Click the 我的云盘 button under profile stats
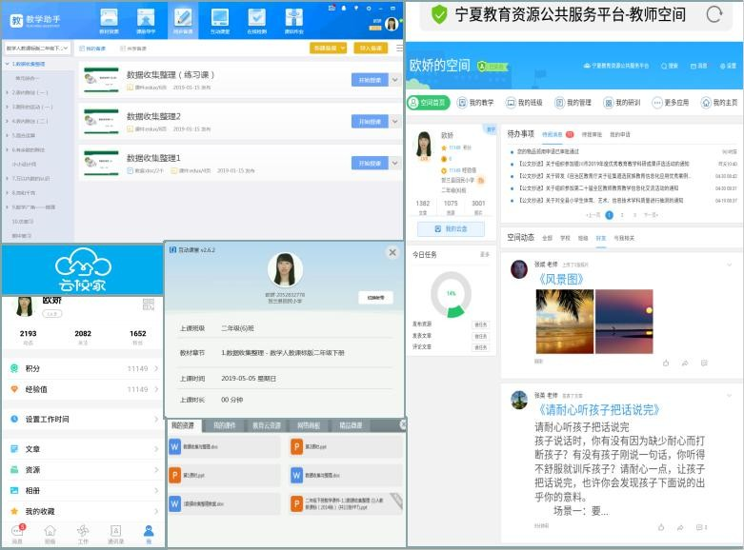Viewport: 744px width, 550px height. [x=451, y=229]
